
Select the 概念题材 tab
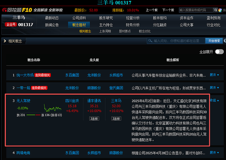click(79, 25)
